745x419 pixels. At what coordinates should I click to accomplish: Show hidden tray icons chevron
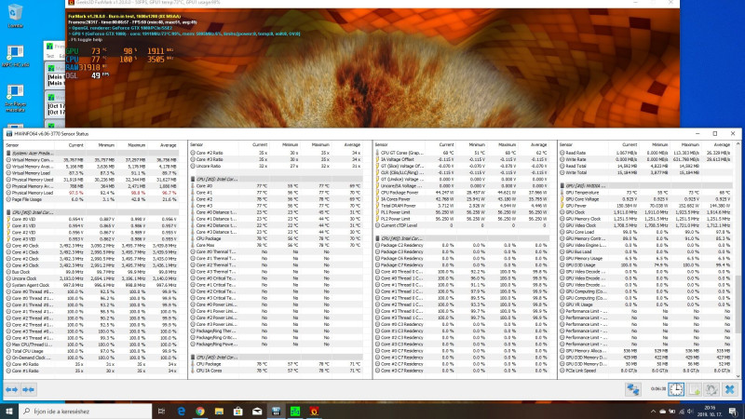tap(654, 412)
